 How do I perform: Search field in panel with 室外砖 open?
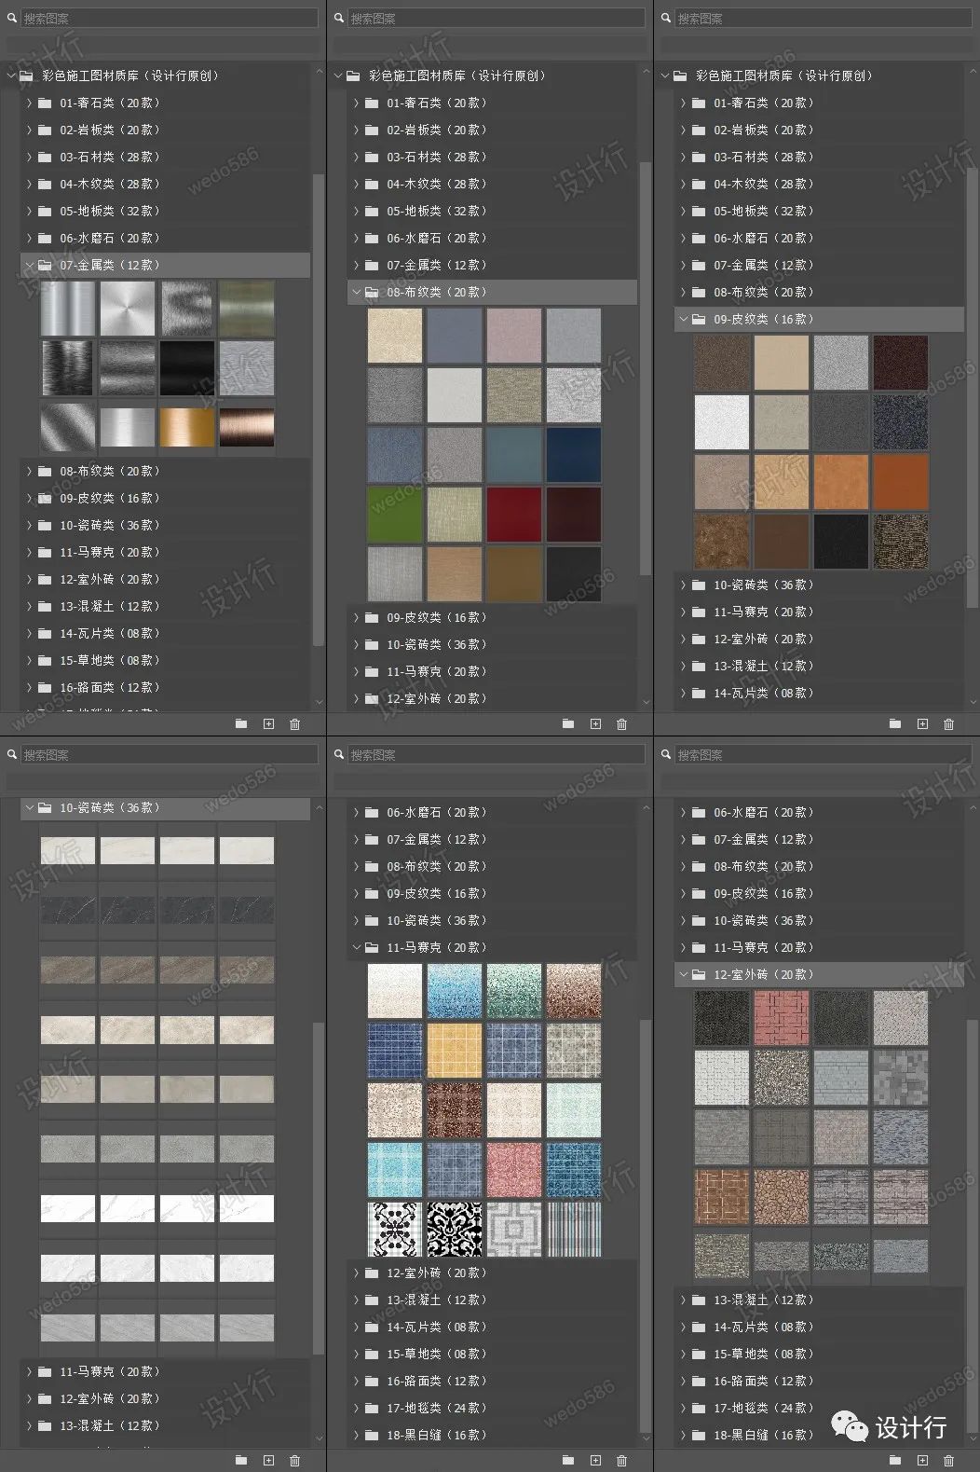(823, 755)
